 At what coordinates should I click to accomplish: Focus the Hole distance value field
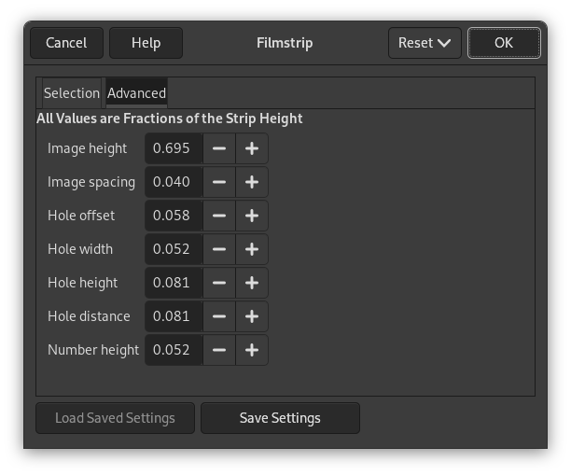pyautogui.click(x=173, y=316)
